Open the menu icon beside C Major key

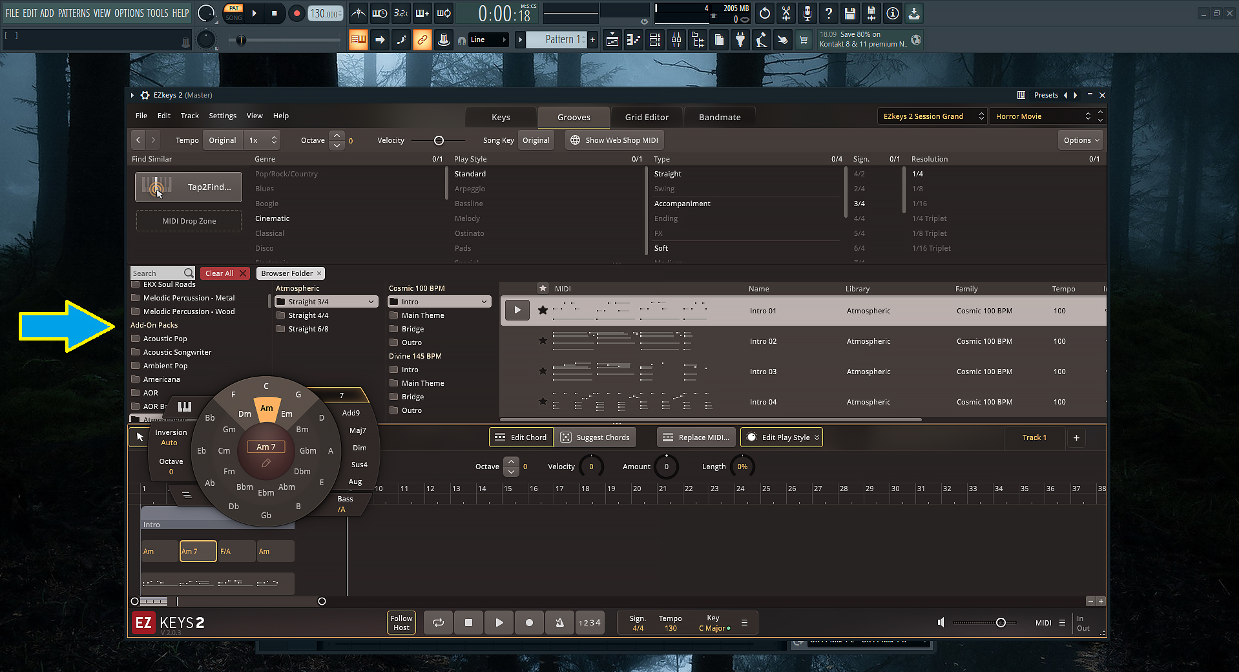(x=744, y=623)
